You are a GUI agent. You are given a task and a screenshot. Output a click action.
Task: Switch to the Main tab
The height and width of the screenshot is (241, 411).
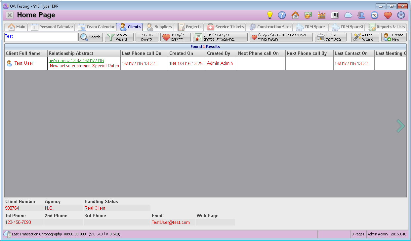coord(17,27)
